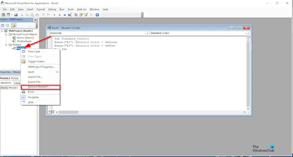Click the Pause (Break) toolbar icon

click(x=59, y=15)
